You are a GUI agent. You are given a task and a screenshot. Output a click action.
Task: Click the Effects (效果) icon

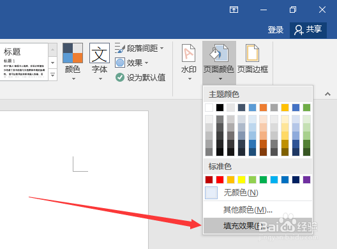[x=120, y=63]
